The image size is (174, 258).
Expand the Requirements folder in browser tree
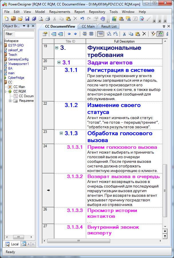(10, 101)
